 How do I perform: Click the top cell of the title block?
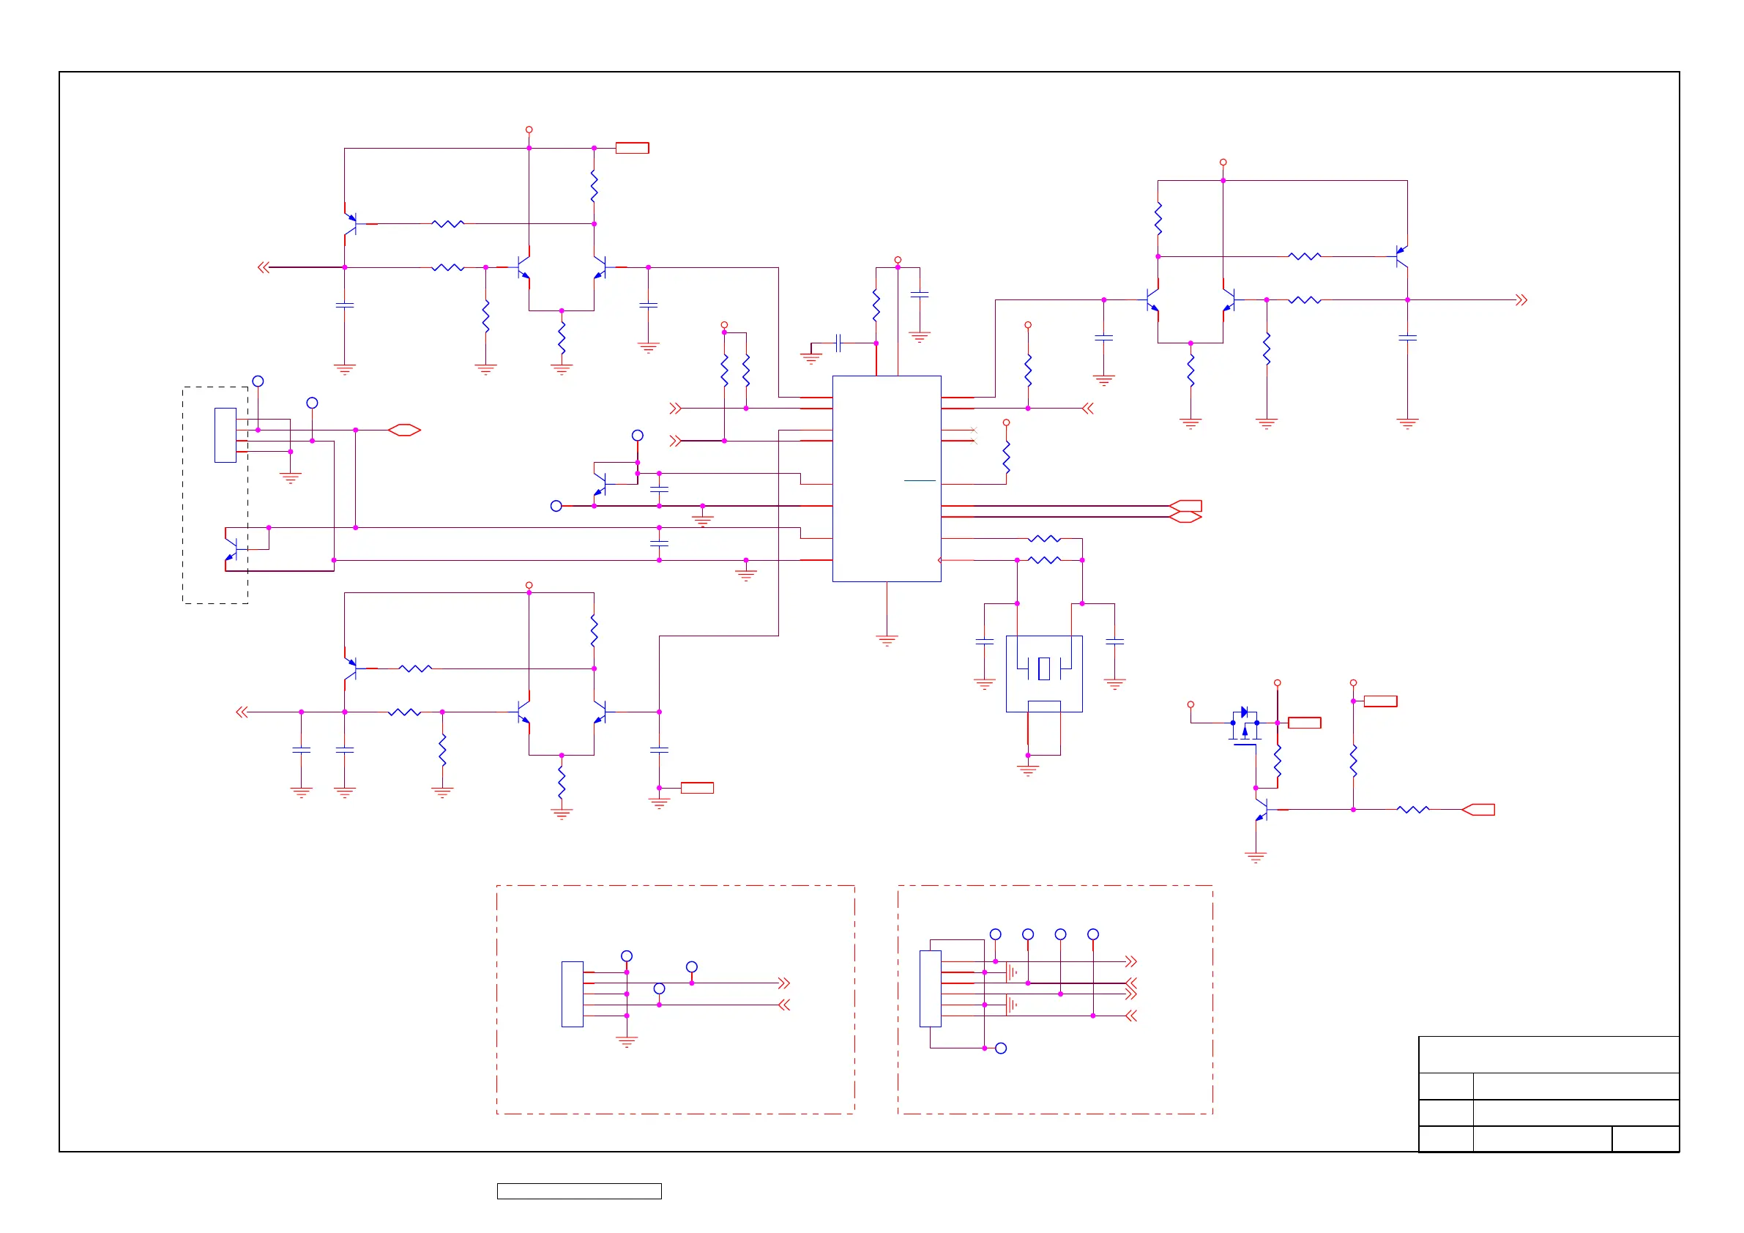tap(1548, 1054)
